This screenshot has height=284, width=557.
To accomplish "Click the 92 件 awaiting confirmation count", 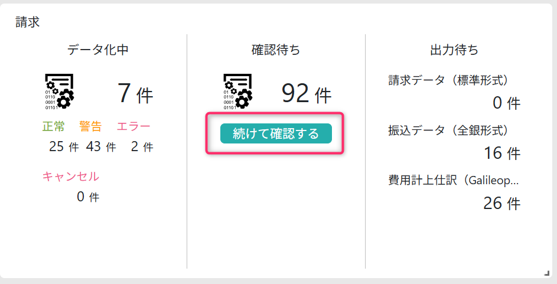I will click(306, 93).
